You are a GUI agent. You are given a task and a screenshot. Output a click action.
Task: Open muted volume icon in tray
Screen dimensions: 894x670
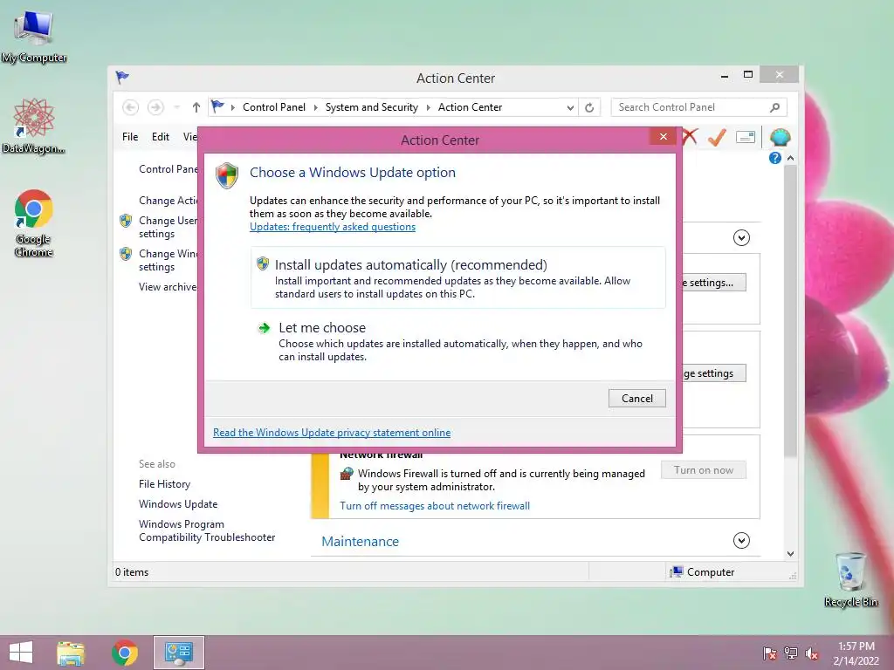pos(812,653)
